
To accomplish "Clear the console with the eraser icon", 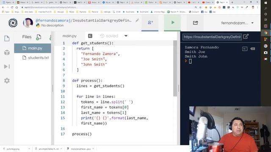I will click(252, 49).
